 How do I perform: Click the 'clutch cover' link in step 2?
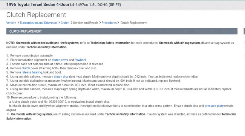[60, 60]
